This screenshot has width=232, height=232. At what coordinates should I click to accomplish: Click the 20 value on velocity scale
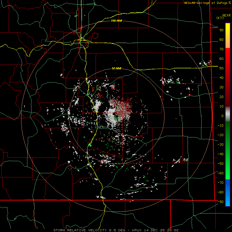(221, 97)
